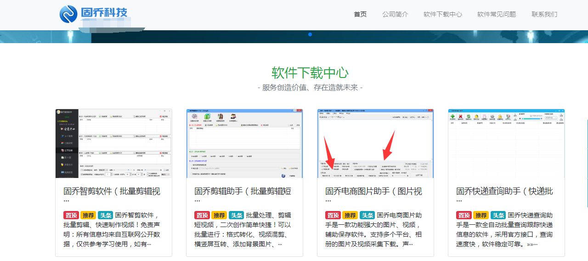The image size is (588, 261).
Task: Open the 固乔快递查询助手 title link
Action: coord(504,195)
